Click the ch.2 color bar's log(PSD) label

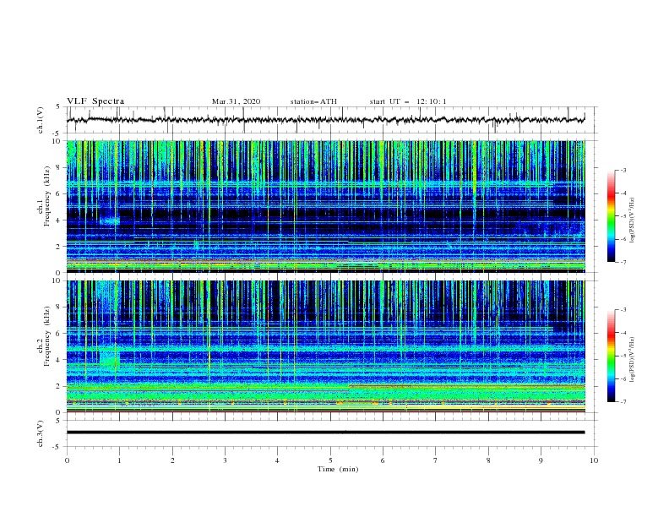[632, 359]
